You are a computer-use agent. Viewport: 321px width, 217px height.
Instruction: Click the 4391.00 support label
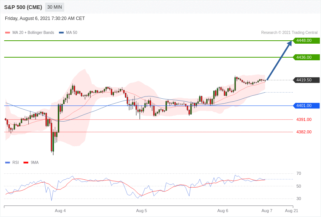(304, 119)
